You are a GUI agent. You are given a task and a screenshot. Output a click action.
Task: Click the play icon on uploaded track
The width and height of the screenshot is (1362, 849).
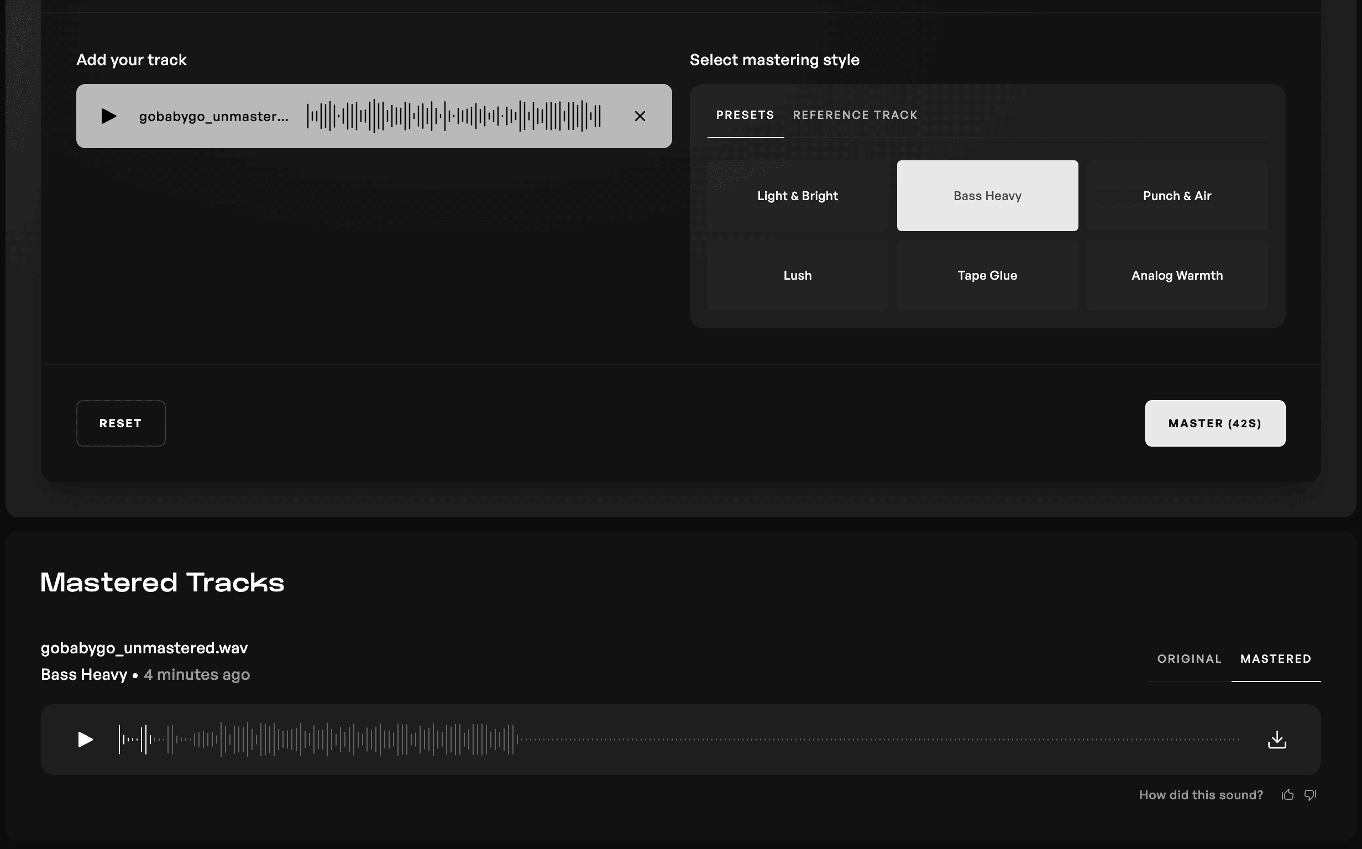108,116
